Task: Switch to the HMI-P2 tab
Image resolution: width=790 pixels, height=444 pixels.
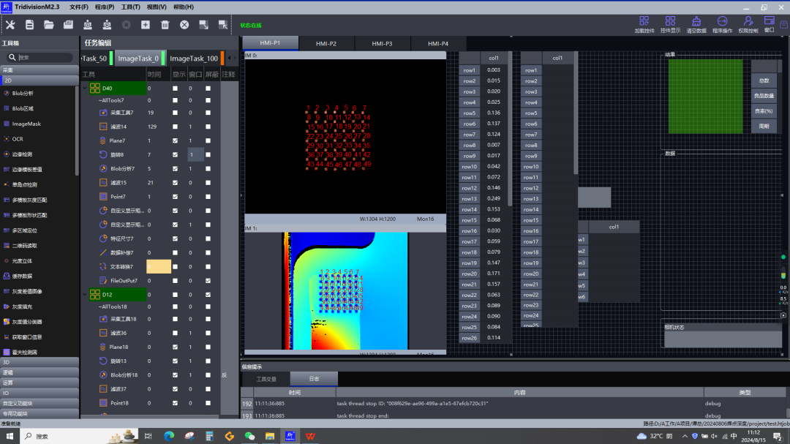Action: tap(326, 44)
